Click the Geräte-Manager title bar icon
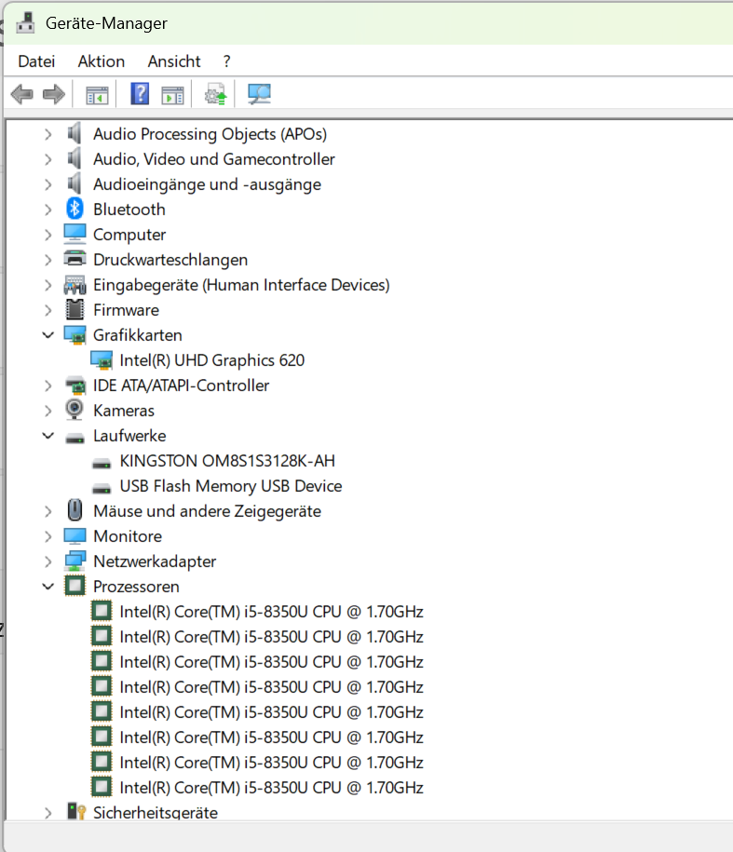The image size is (733, 852). tap(25, 23)
